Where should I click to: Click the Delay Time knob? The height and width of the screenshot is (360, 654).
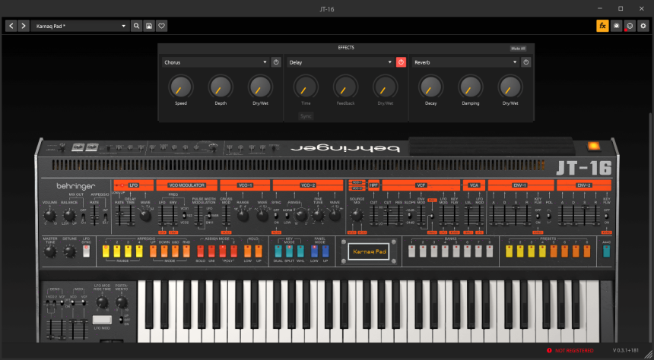[306, 87]
